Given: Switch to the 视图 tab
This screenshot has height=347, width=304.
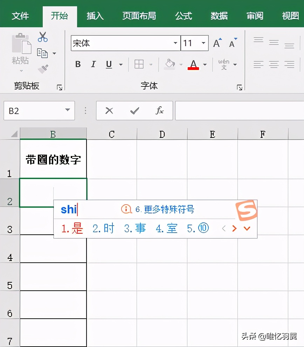Looking at the screenshot, I should (x=290, y=16).
